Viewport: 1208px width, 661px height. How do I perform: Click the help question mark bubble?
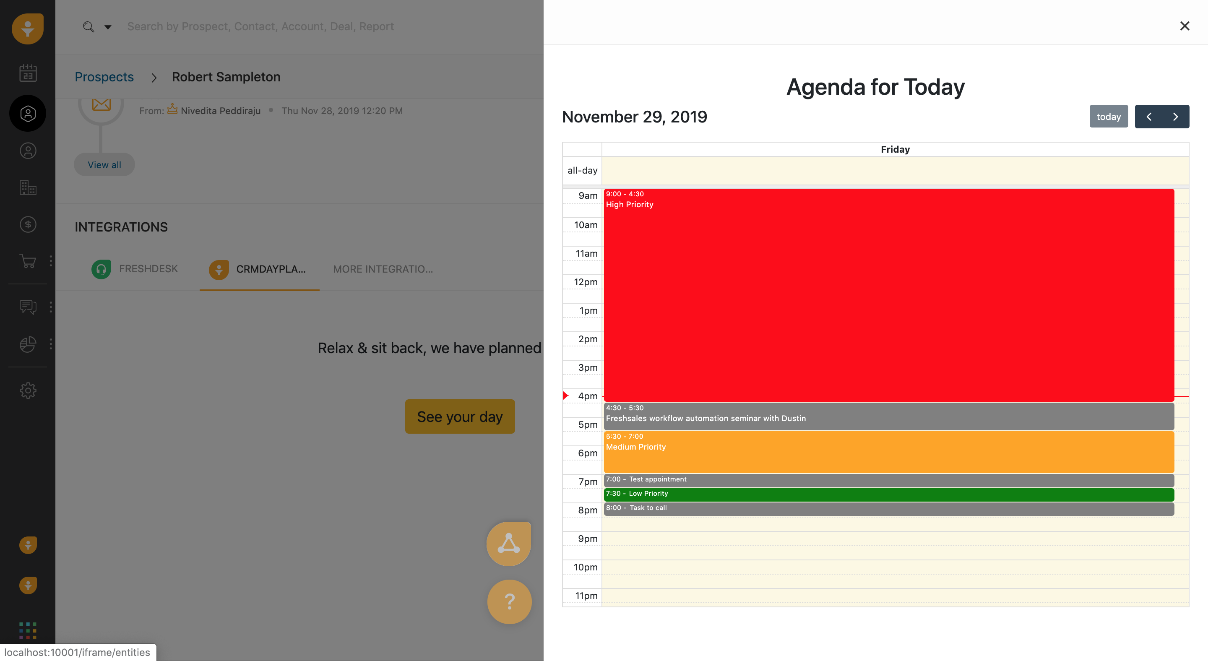[509, 602]
